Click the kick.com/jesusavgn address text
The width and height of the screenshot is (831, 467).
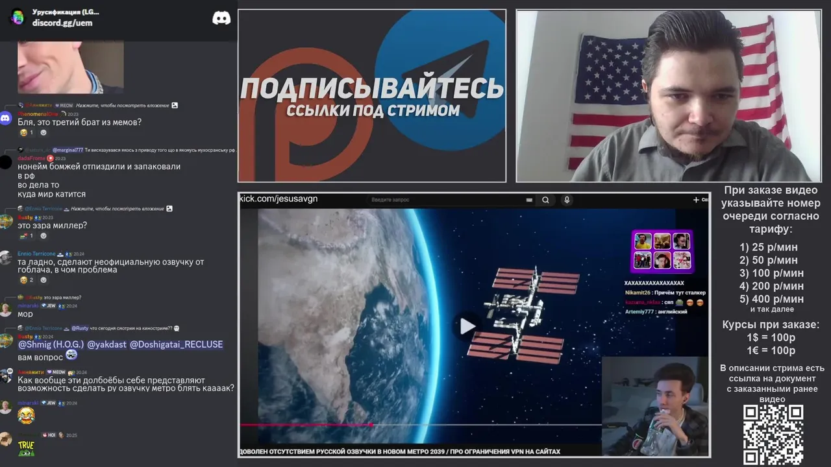click(x=279, y=198)
